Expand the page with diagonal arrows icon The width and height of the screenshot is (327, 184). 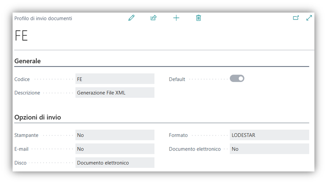pyautogui.click(x=309, y=18)
